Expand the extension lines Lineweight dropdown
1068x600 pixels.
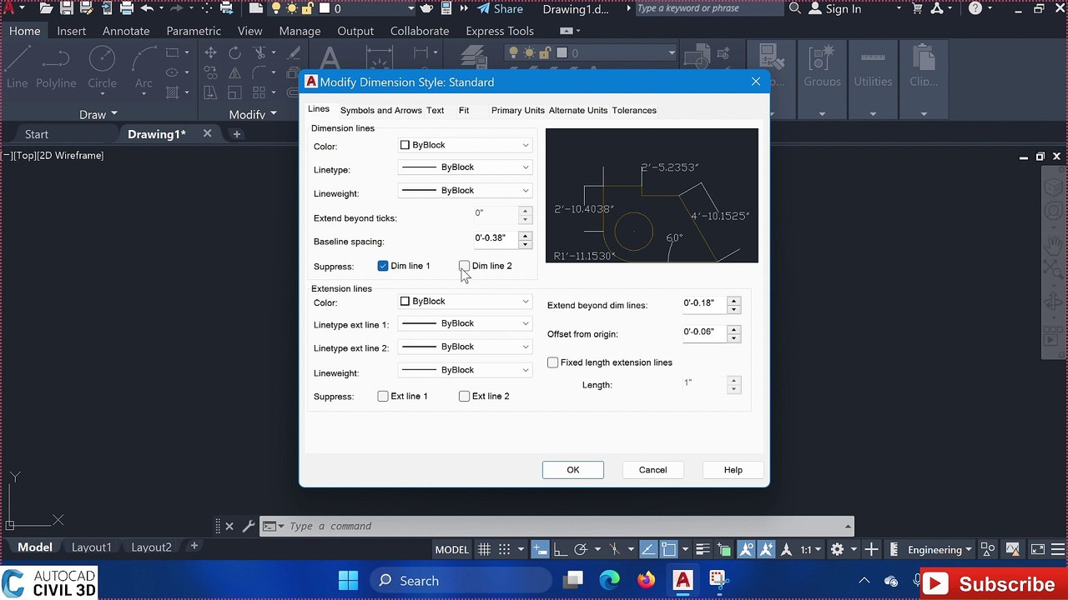coord(465,370)
